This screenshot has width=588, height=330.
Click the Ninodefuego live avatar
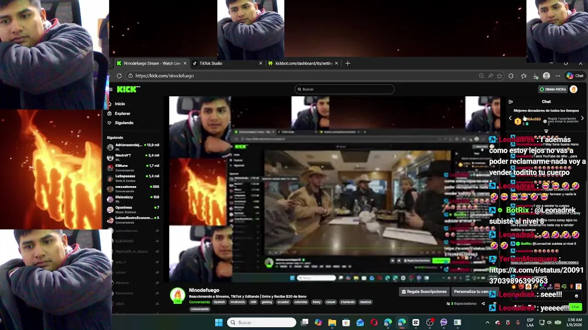(x=177, y=296)
